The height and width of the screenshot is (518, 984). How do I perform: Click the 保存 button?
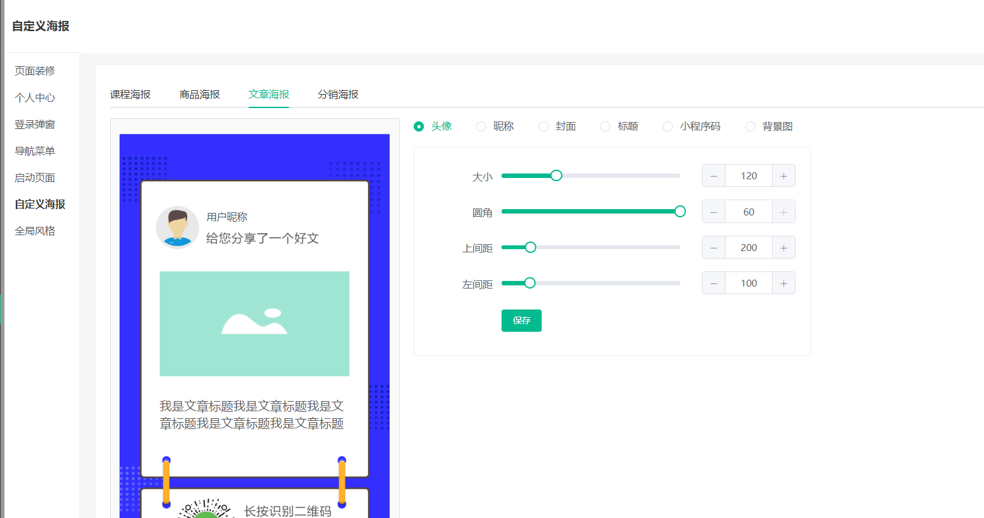tap(521, 320)
